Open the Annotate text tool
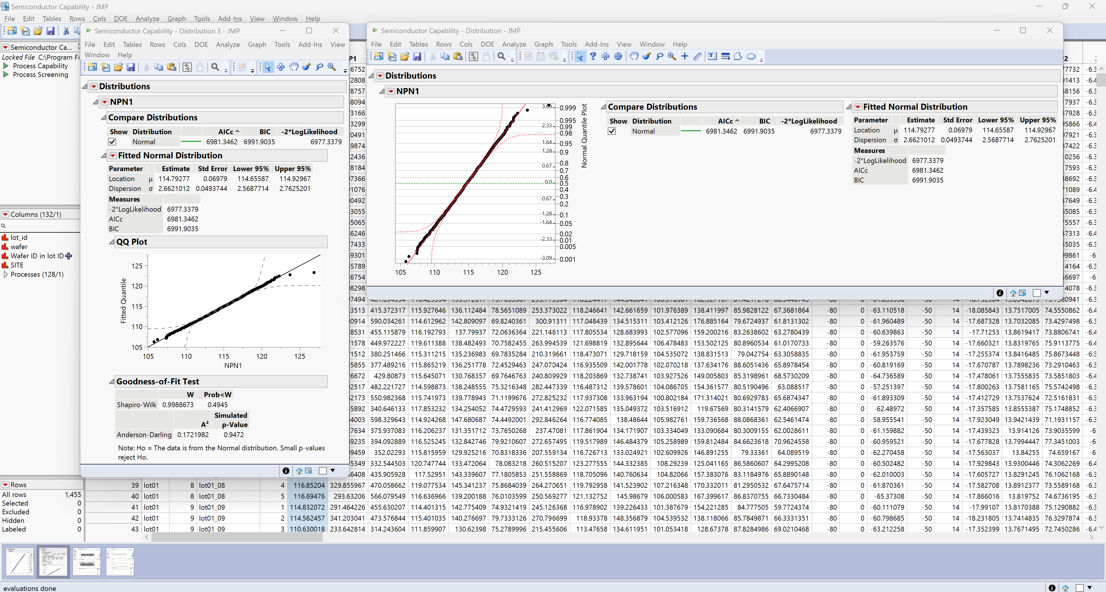Screen dimensions: 1106x592 tap(712, 56)
